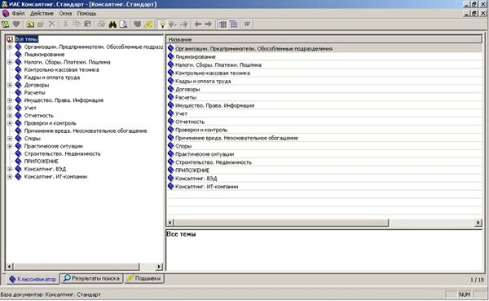Switch to the Подшивки tab
This screenshot has height=301, width=489.
point(143,278)
